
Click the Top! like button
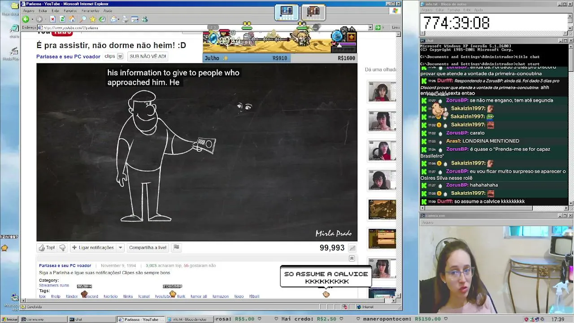click(x=47, y=248)
